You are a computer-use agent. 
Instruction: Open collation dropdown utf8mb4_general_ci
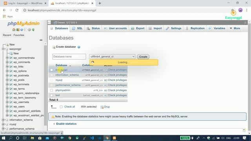coord(112,56)
